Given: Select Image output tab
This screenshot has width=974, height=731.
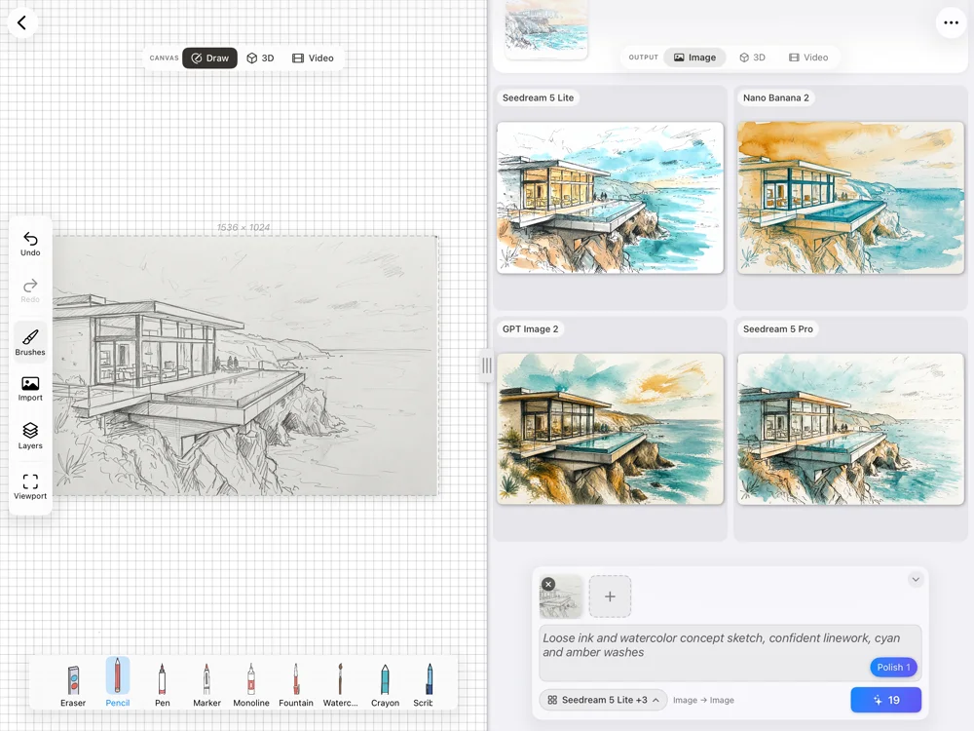Looking at the screenshot, I should click(x=695, y=58).
